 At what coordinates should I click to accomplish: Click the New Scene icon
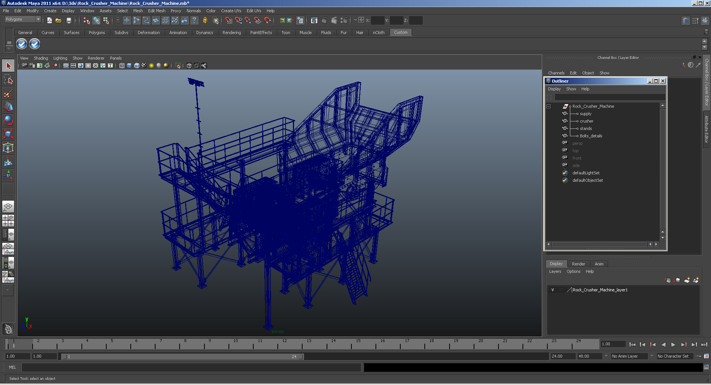tap(50, 20)
